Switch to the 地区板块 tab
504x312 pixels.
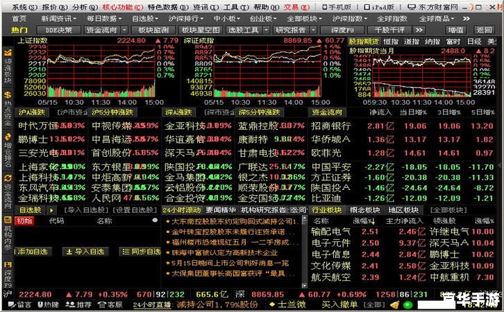pyautogui.click(x=403, y=211)
